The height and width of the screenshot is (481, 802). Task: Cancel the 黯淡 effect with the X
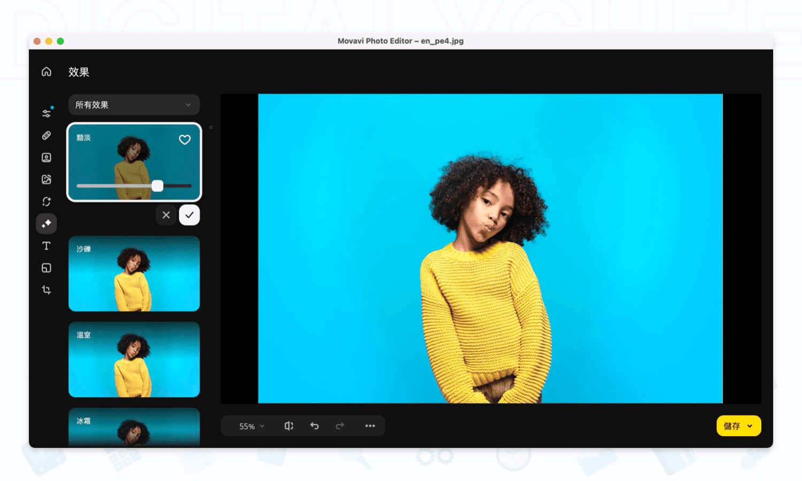[x=166, y=214]
